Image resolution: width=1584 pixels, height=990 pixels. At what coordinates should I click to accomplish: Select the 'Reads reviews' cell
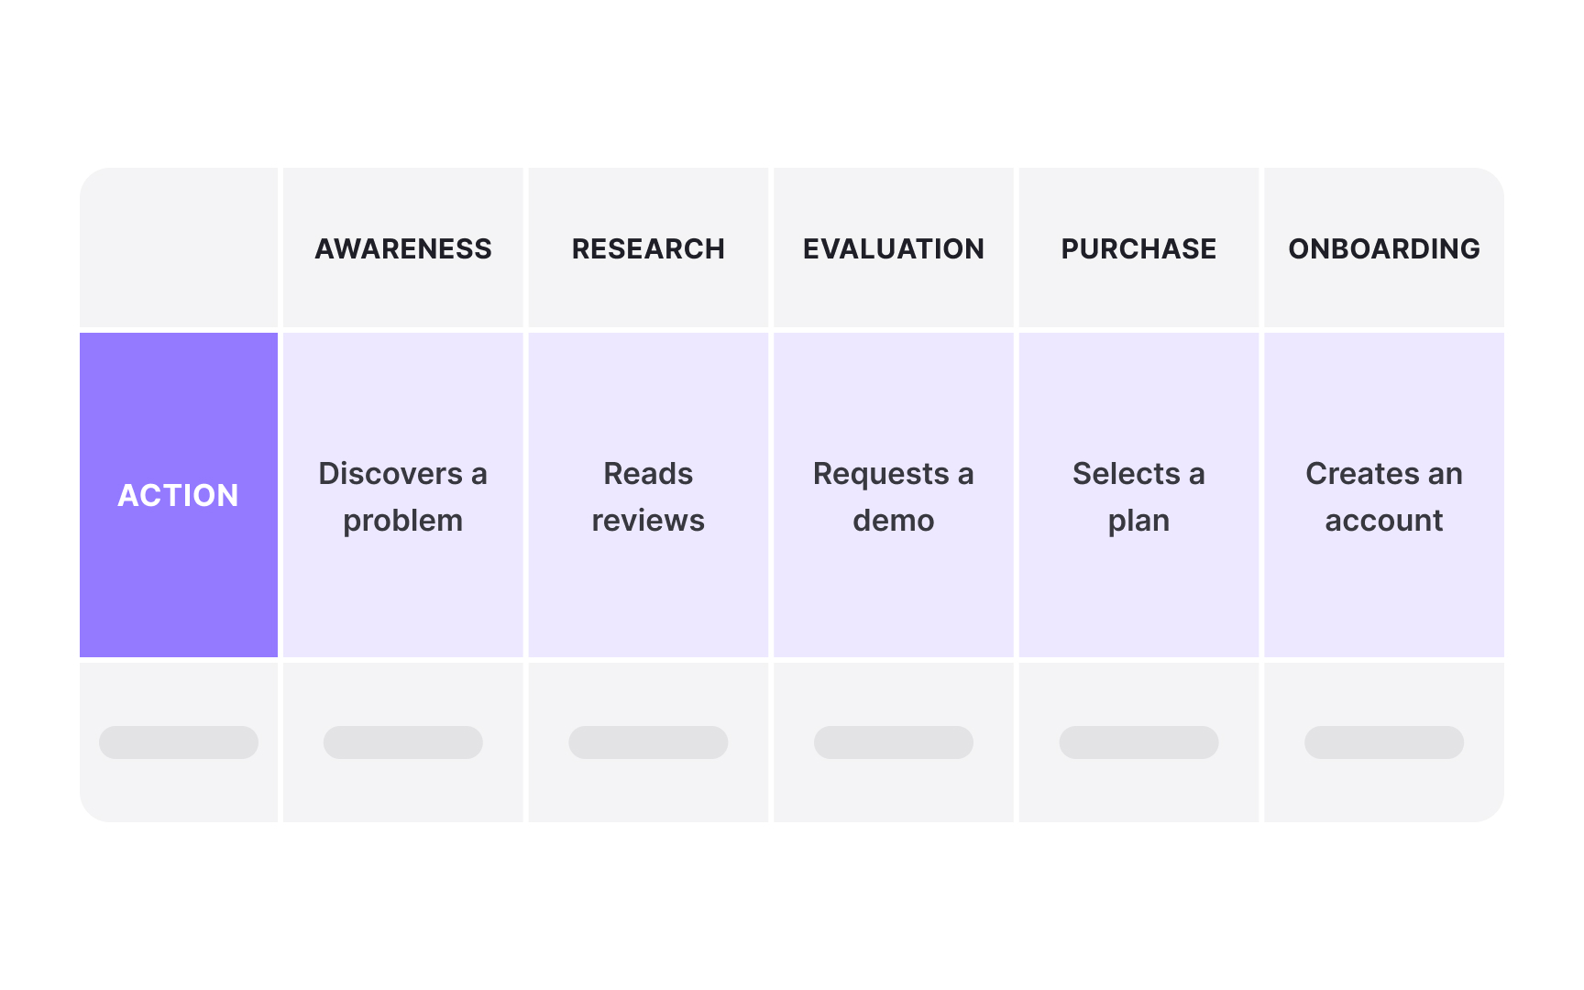coord(648,496)
